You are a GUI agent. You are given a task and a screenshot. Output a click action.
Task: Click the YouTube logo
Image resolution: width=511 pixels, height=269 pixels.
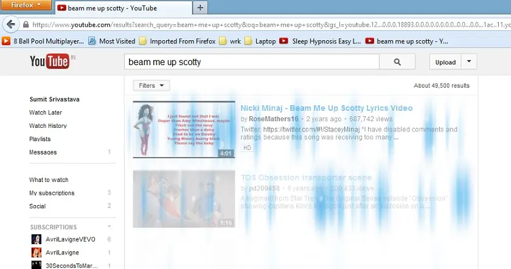tap(49, 61)
